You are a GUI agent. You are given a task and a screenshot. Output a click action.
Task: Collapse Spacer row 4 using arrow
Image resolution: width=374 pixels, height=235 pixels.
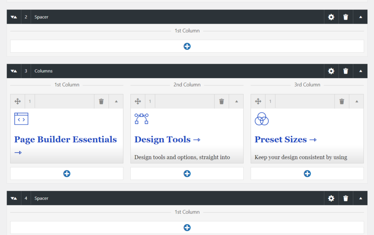pyautogui.click(x=360, y=198)
